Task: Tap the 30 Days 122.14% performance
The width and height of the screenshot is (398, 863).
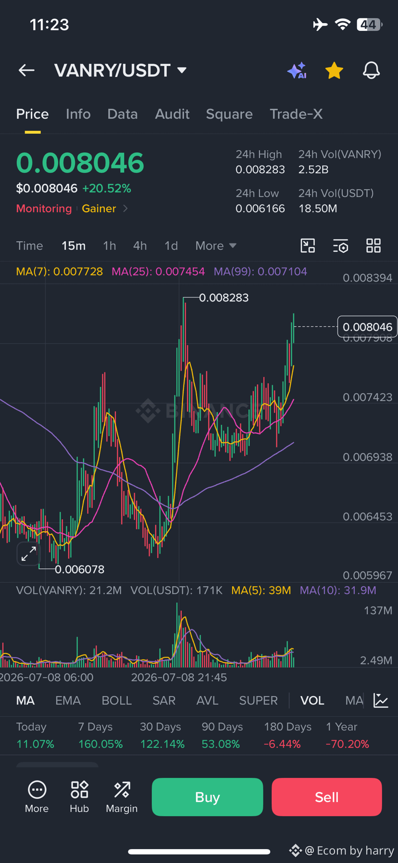Action: pyautogui.click(x=162, y=735)
